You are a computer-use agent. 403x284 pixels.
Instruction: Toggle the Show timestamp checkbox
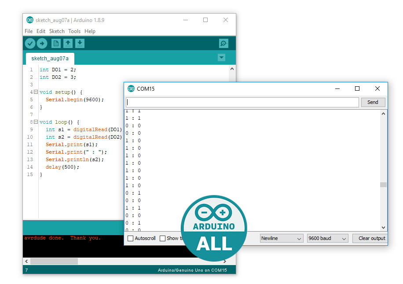[162, 239]
